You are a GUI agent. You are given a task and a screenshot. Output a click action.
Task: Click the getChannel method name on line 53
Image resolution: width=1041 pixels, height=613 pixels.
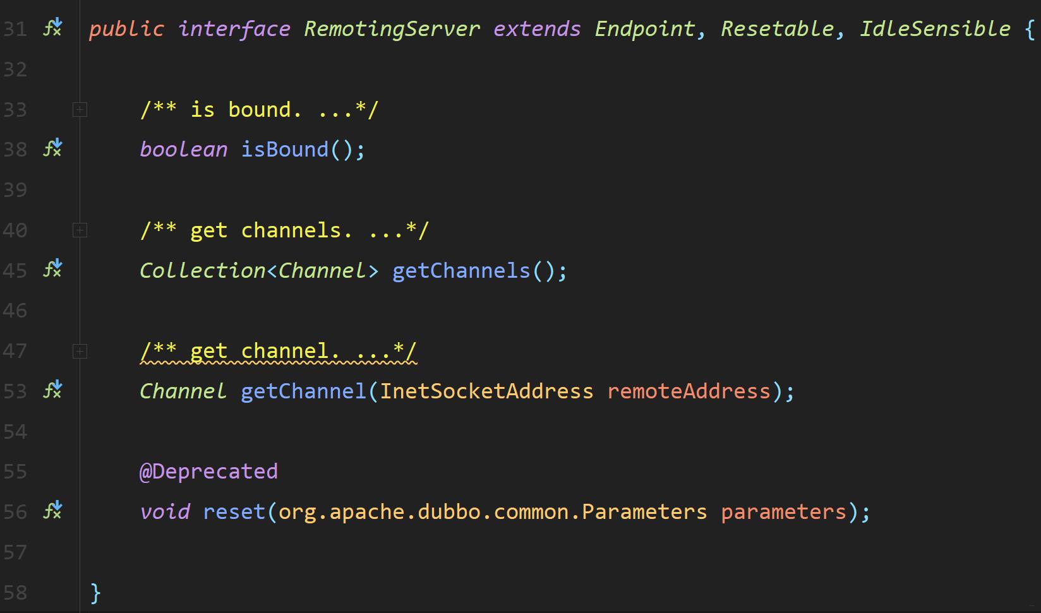pos(303,391)
